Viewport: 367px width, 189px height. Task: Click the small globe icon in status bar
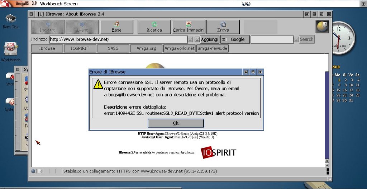[x=33, y=171]
